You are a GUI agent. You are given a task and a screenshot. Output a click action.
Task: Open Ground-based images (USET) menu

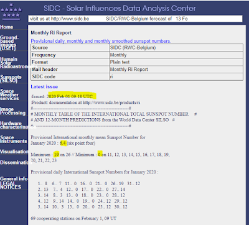[x=9, y=43]
